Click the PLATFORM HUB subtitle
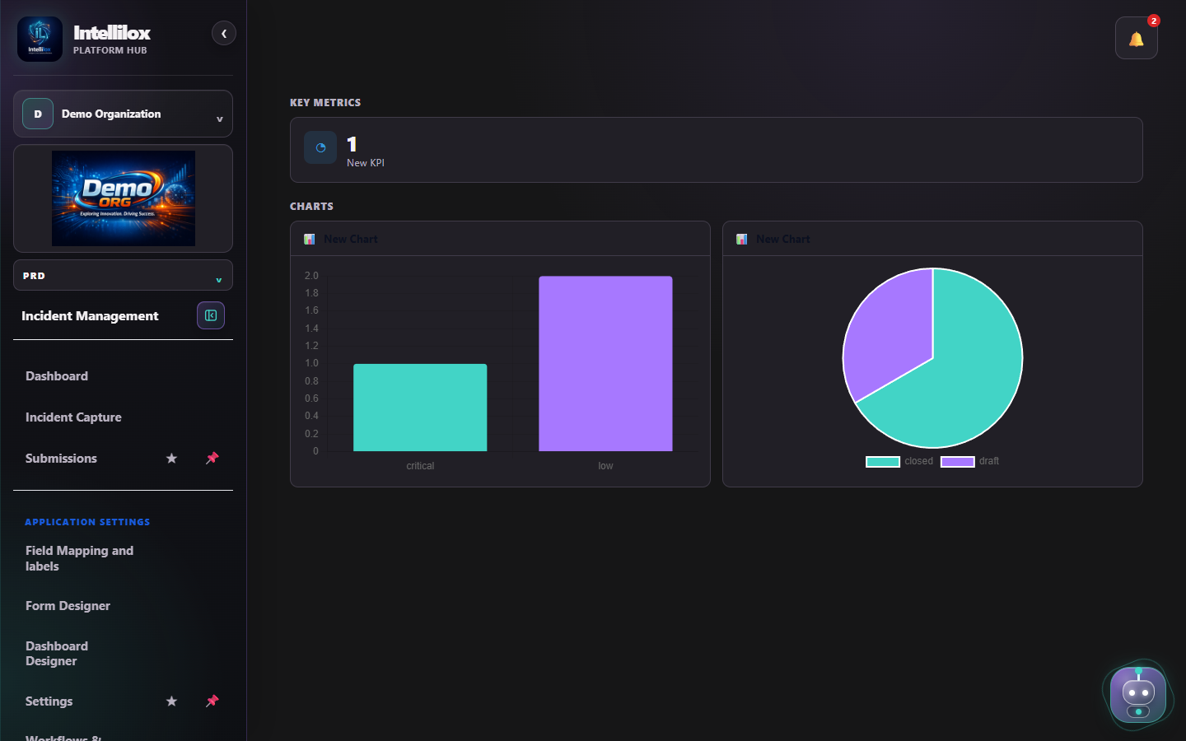This screenshot has width=1186, height=741. tap(110, 50)
